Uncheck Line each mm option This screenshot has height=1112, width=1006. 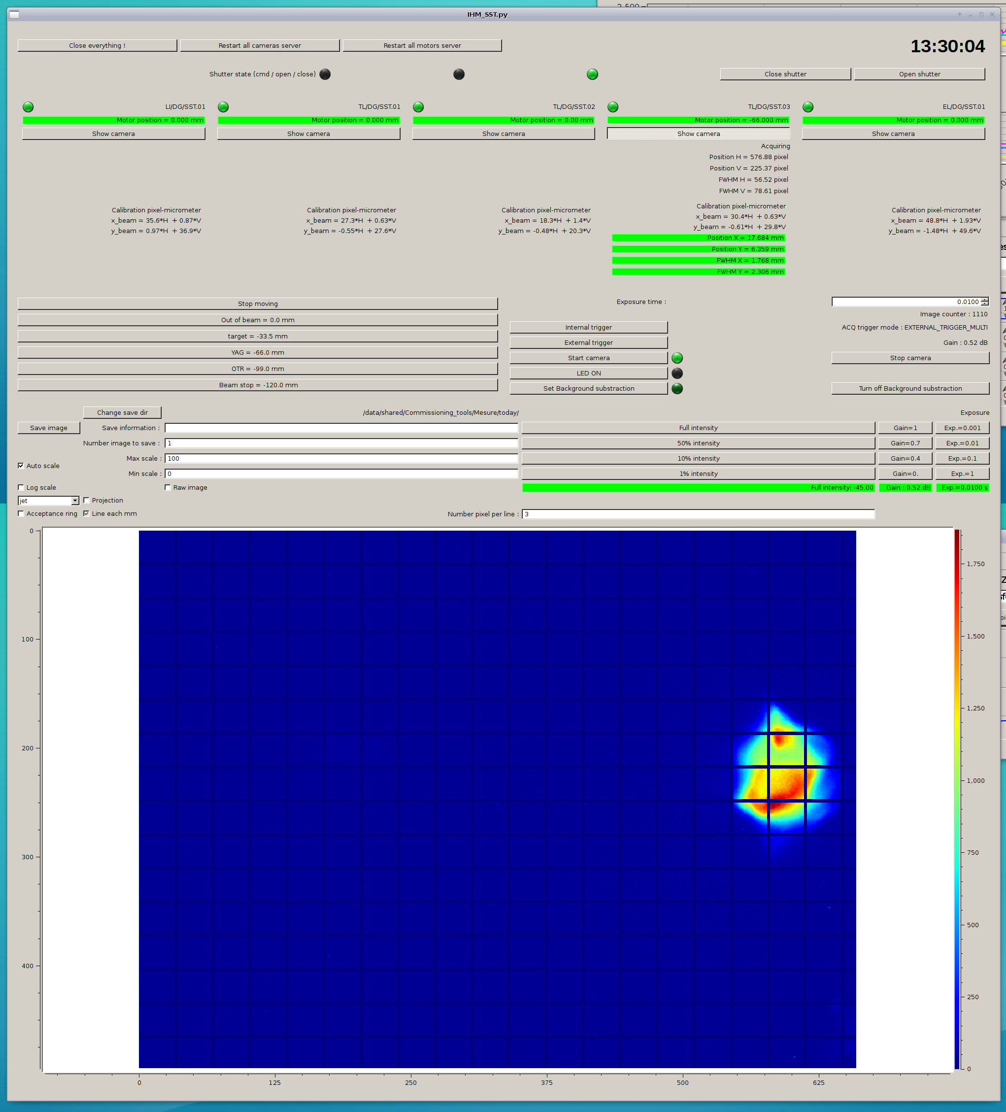87,513
